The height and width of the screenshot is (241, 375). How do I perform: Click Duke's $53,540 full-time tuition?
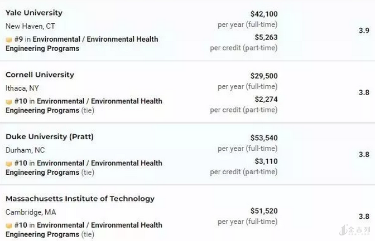(x=264, y=137)
